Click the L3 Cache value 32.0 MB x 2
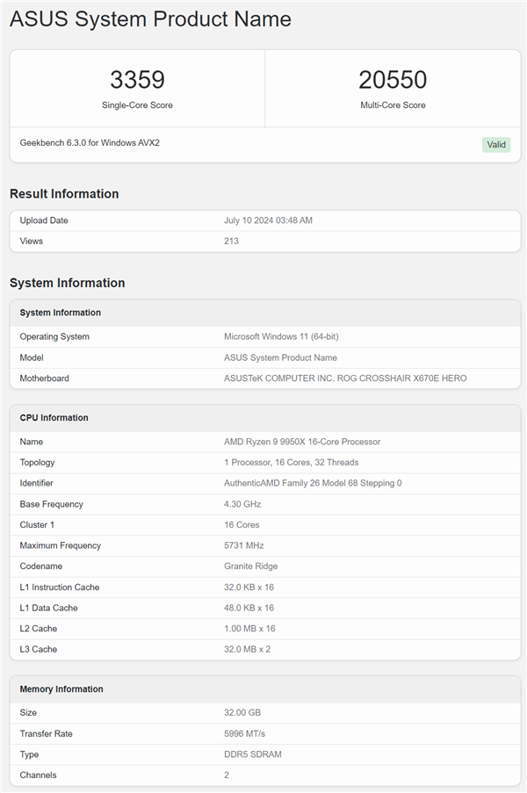This screenshot has width=527, height=793. coord(249,649)
